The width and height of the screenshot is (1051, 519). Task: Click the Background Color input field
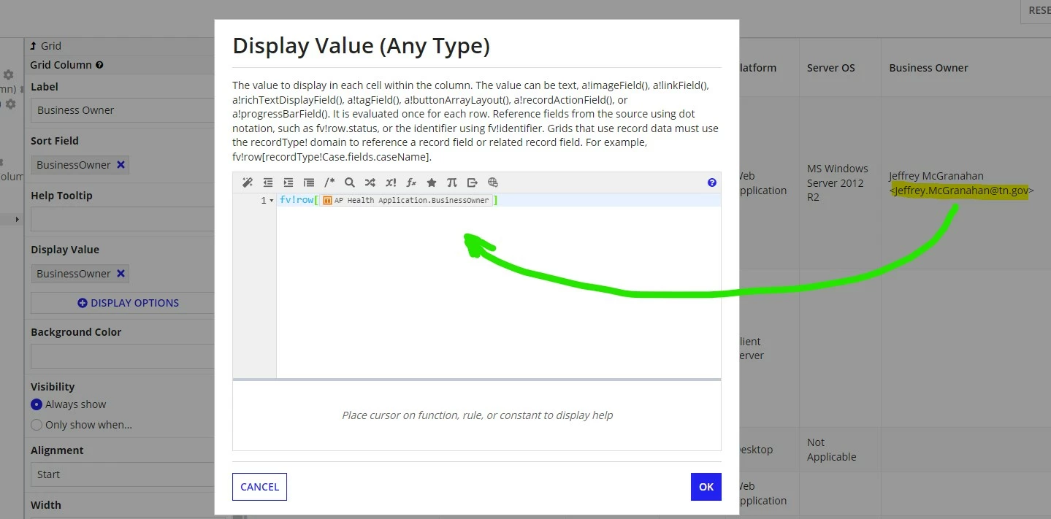click(123, 356)
